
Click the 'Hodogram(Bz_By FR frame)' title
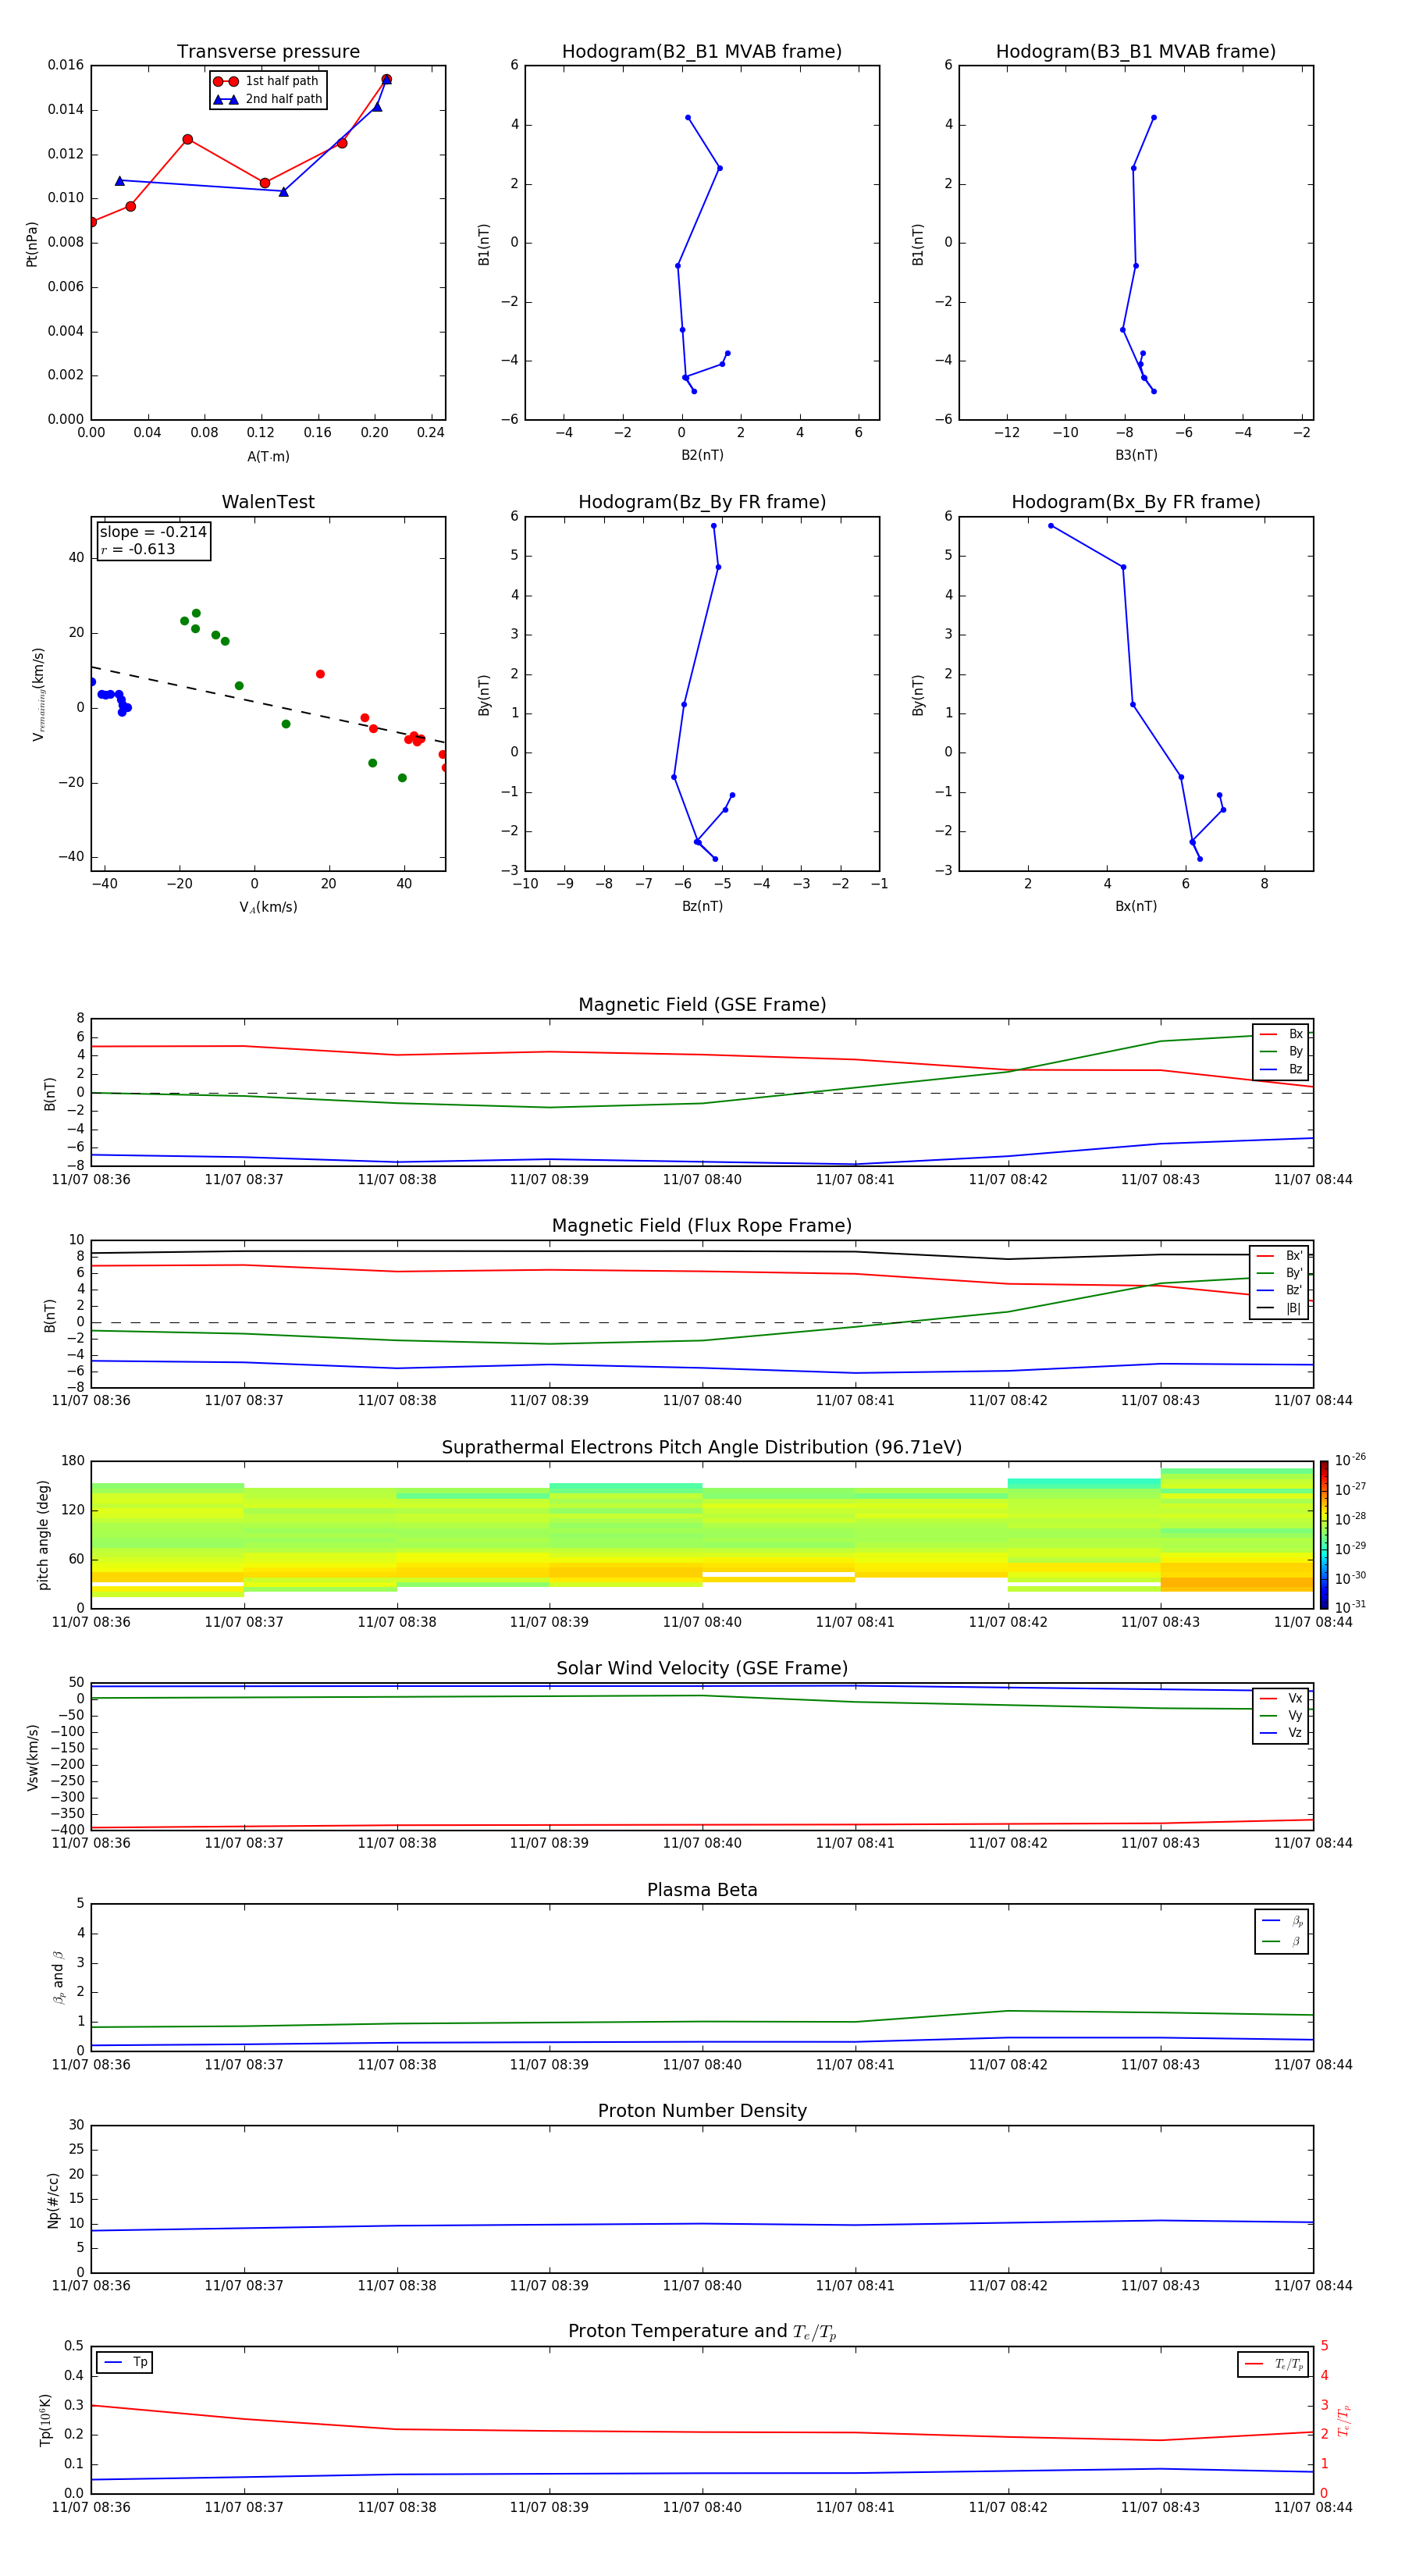pyautogui.click(x=702, y=502)
